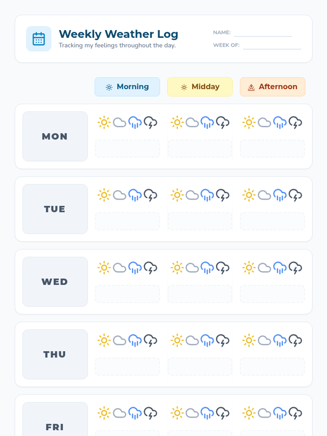Click the MON day label

[x=55, y=136]
